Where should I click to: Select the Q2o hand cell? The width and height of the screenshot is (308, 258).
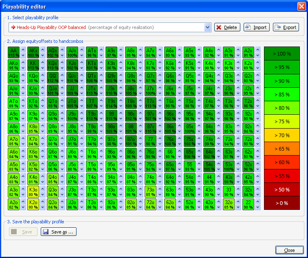click(x=53, y=204)
